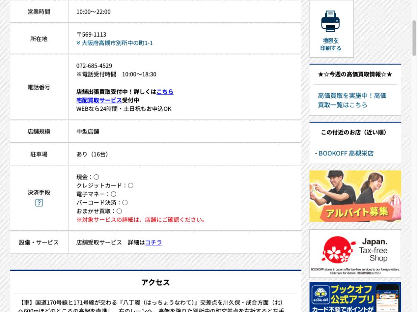Open the コチラ link for 店舗受取サービス
Screen dimensions: 417x312
[x=153, y=242]
